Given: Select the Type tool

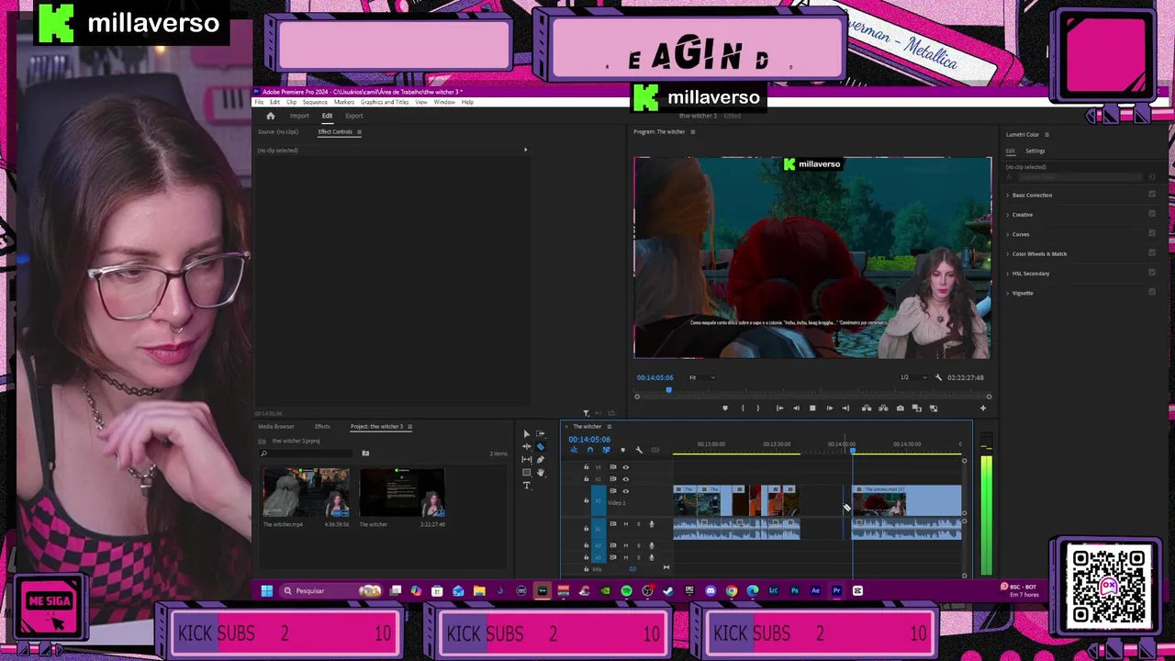Looking at the screenshot, I should pos(527,485).
